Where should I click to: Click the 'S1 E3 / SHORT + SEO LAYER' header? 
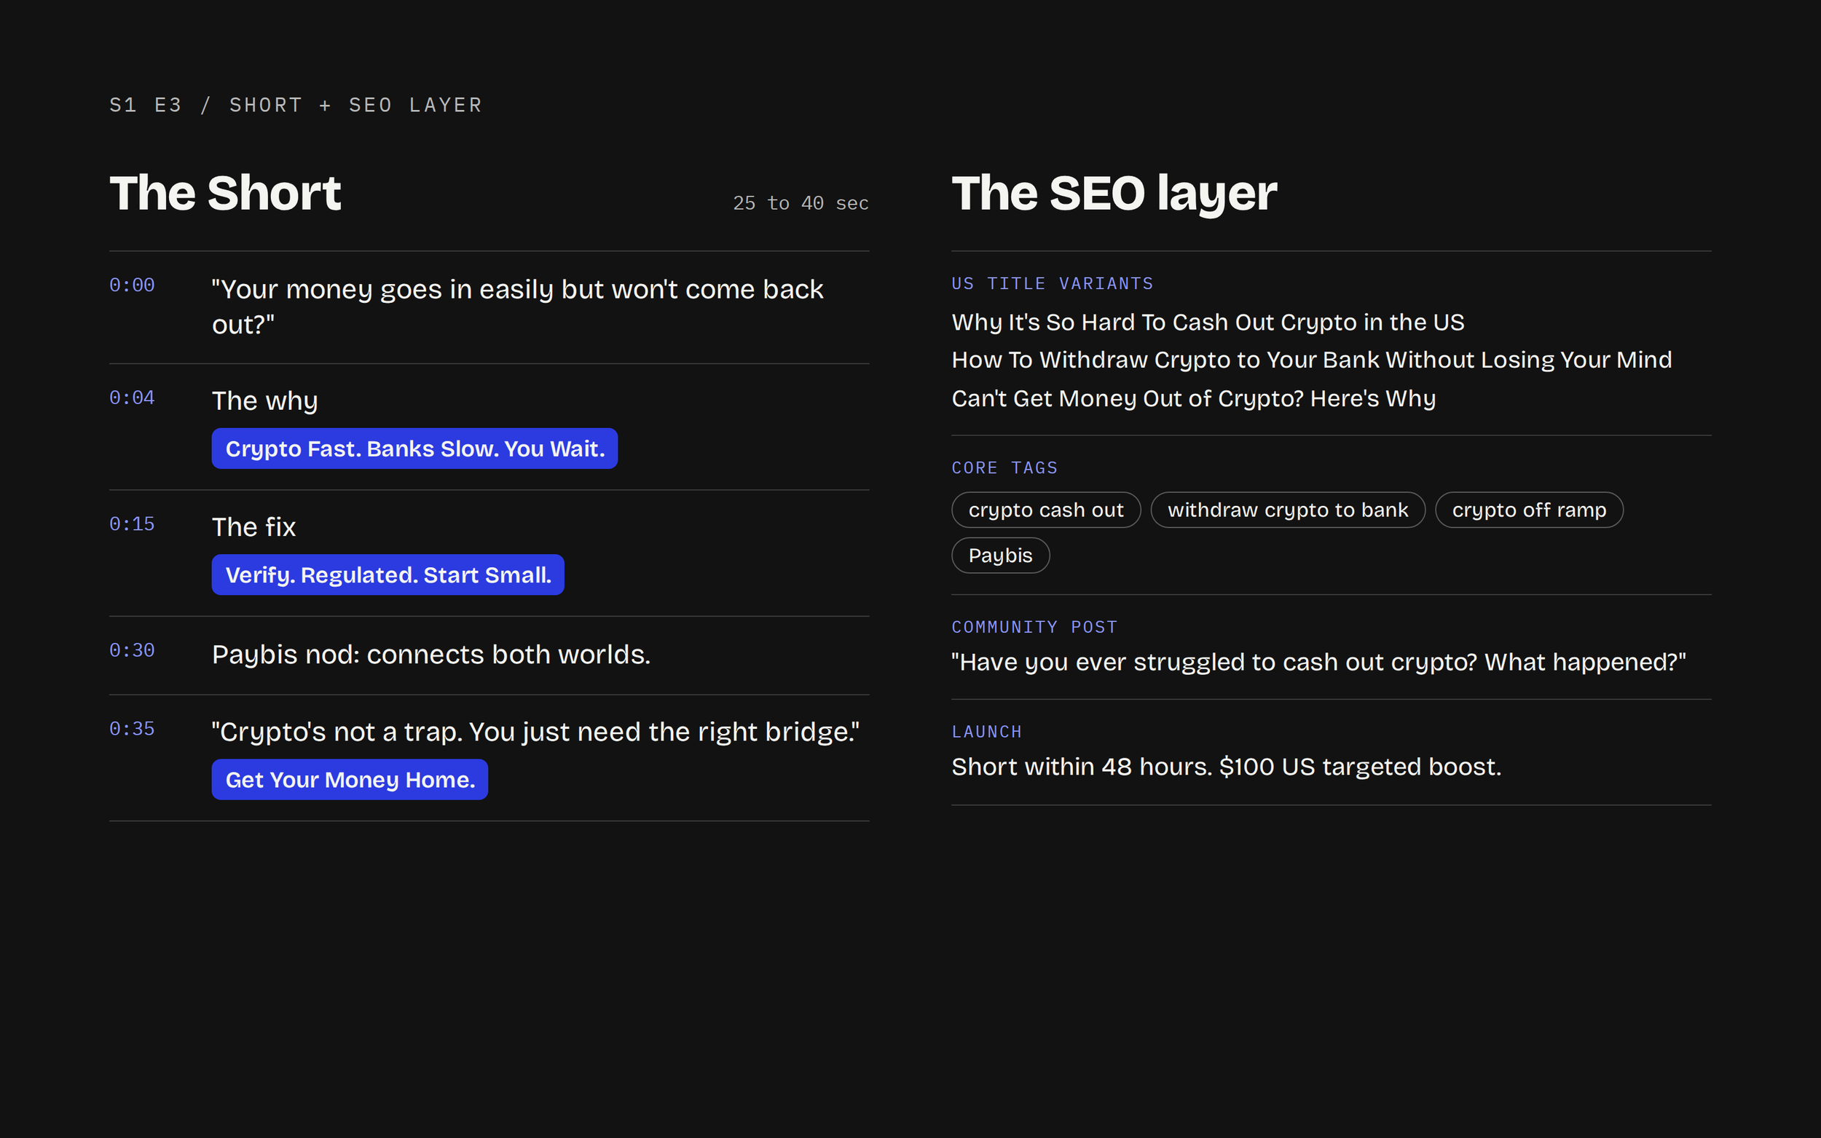tap(296, 106)
